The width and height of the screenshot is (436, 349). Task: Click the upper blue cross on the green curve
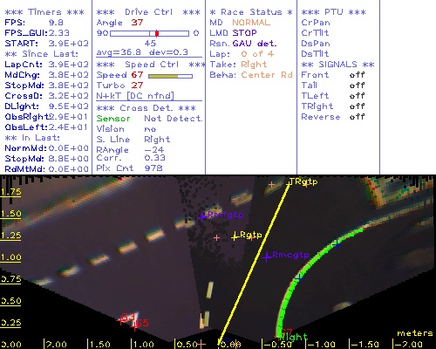tap(337, 244)
